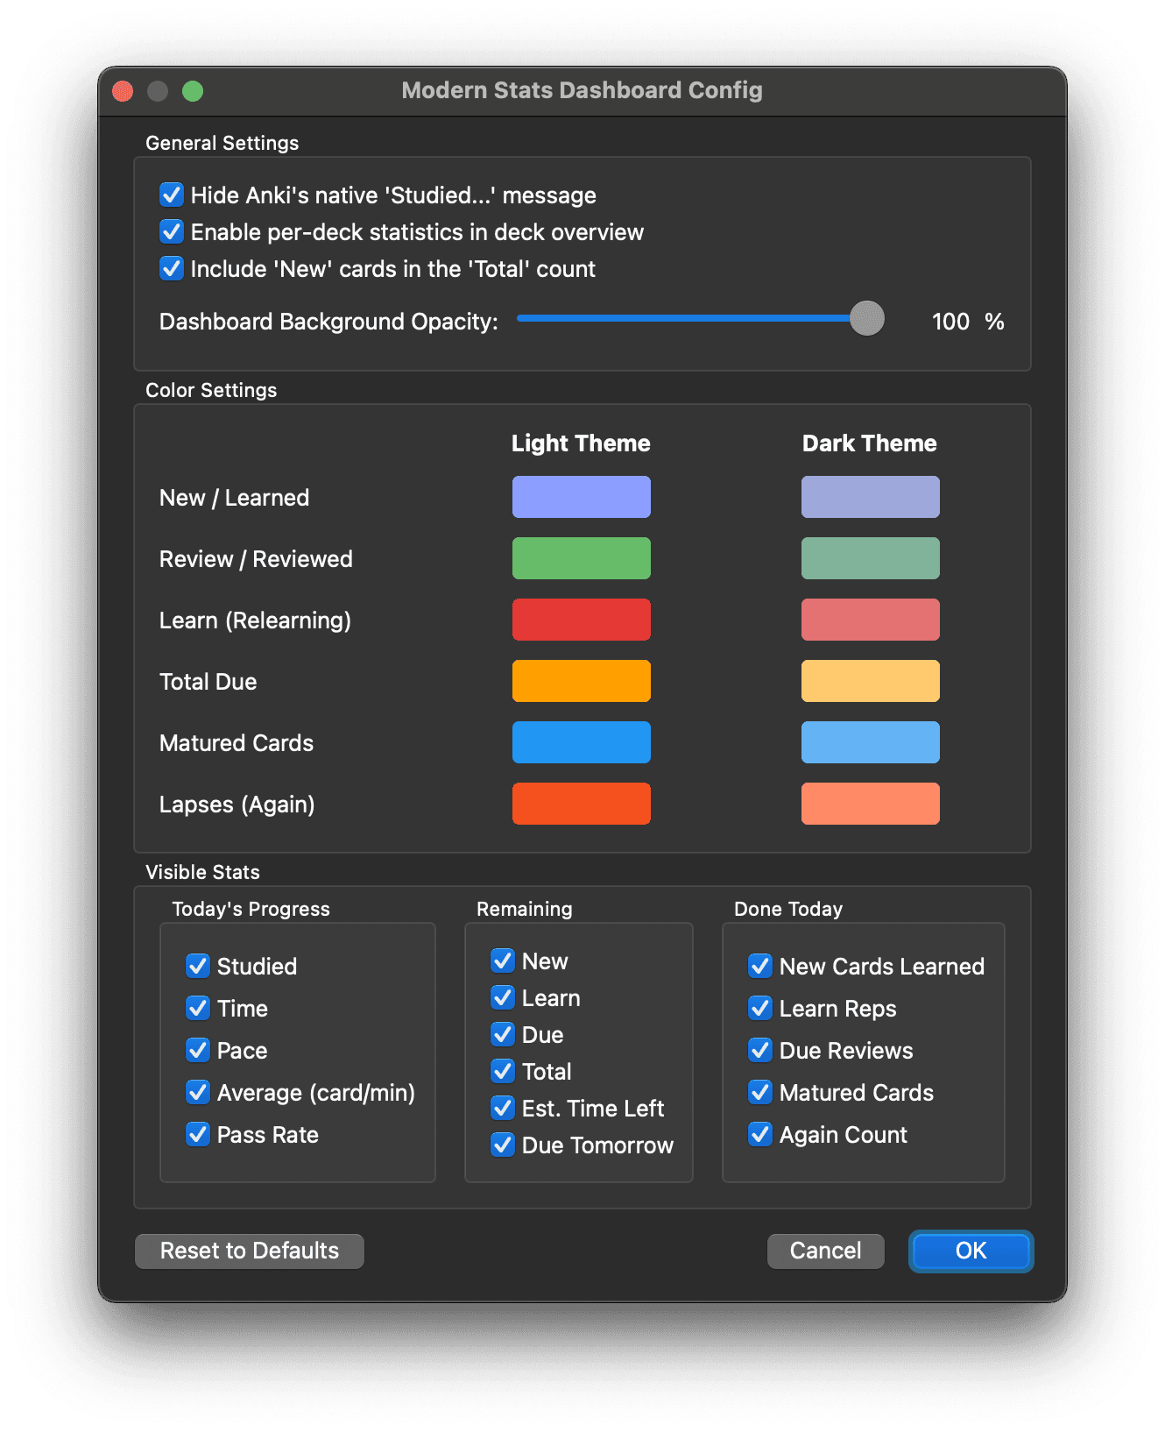Cancel the config dialog
This screenshot has width=1165, height=1432.
(x=826, y=1251)
